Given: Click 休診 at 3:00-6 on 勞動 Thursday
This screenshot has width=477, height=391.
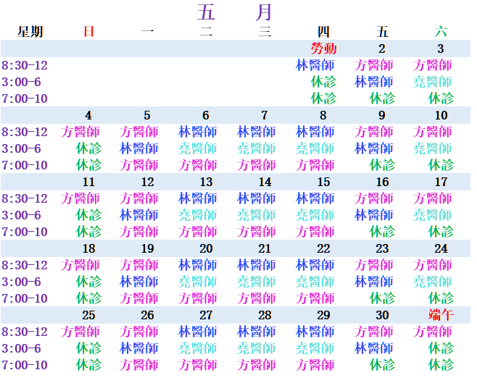Looking at the screenshot, I should (323, 82).
